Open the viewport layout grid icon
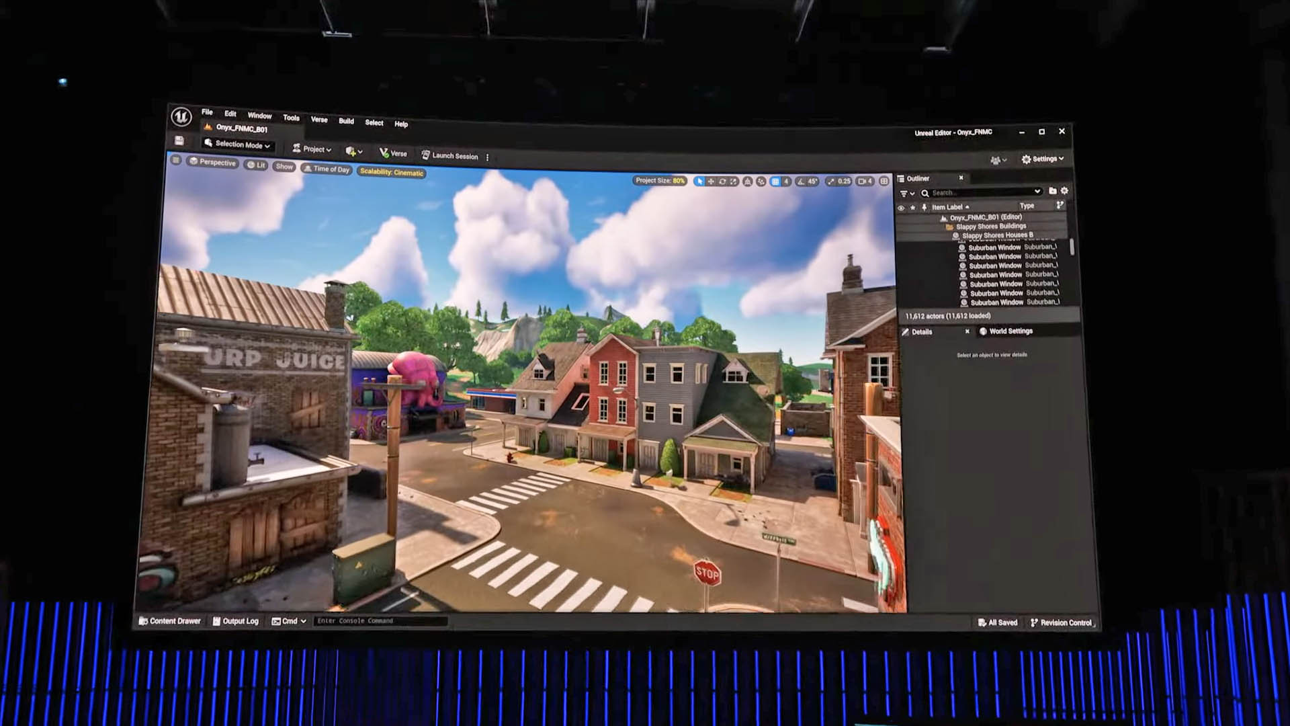Viewport: 1290px width, 726px height. point(884,181)
